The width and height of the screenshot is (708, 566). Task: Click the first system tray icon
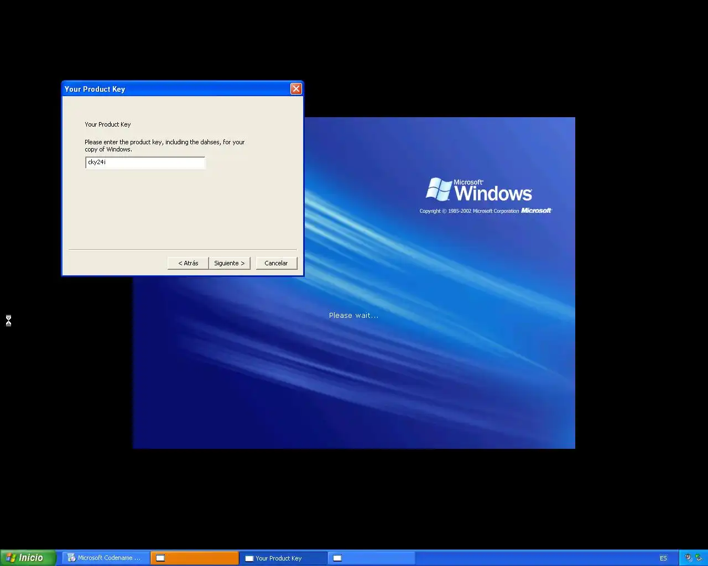pyautogui.click(x=688, y=558)
